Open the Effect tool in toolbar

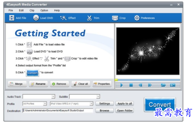tap(68, 18)
